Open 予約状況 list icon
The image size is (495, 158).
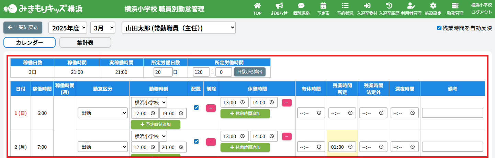[345, 6]
